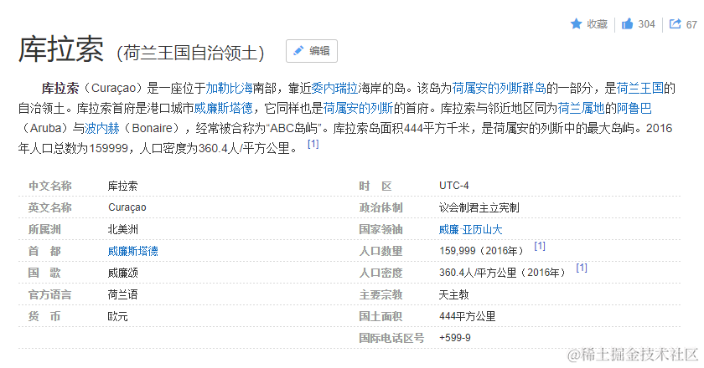Click reference [1] after the intro paragraph

pos(313,144)
